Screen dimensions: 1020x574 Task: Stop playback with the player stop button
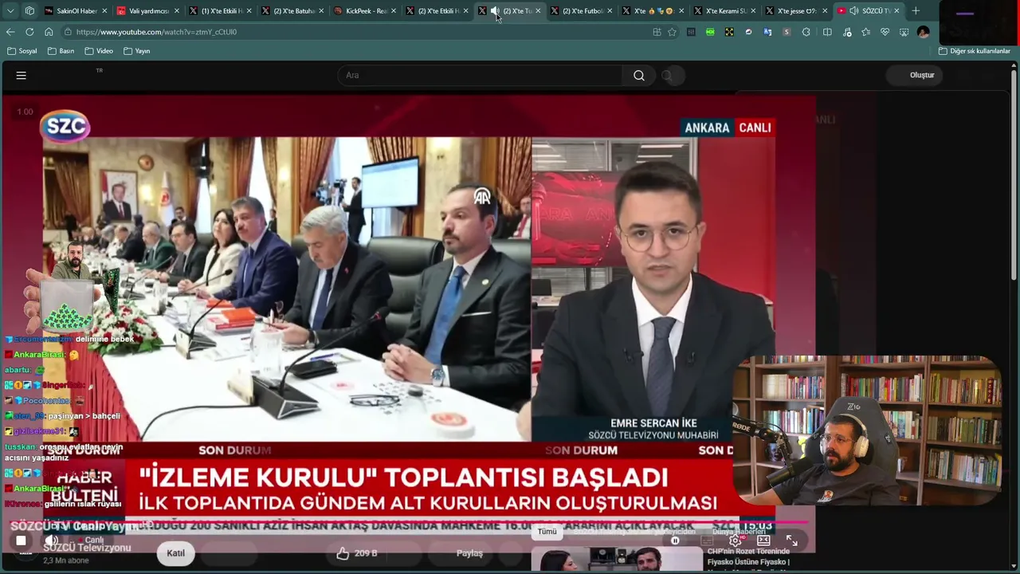21,541
